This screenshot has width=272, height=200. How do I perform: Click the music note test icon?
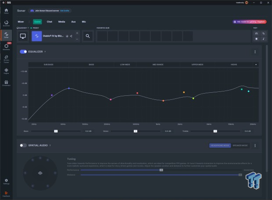264,39
